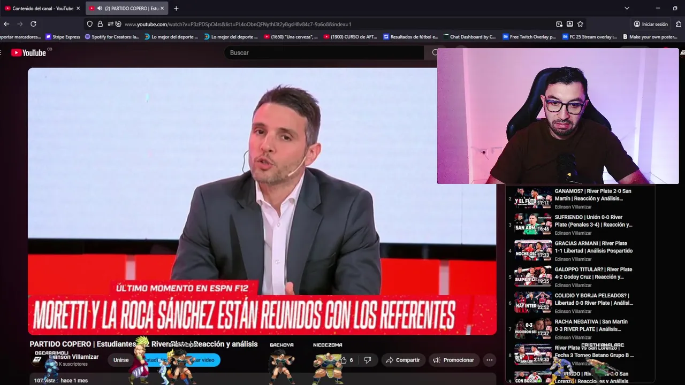Close the 'Contenido del canal' tab
685x385 pixels.
pyautogui.click(x=78, y=8)
